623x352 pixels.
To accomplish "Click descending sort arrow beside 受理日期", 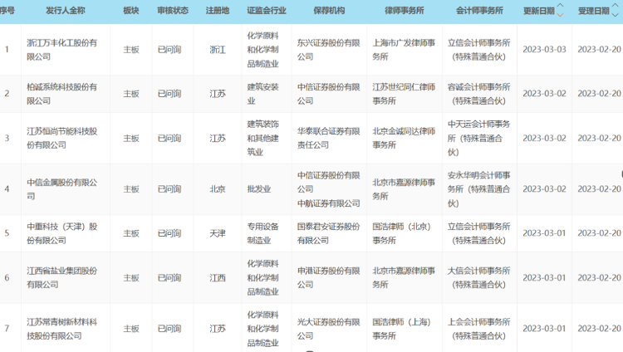I will click(x=617, y=14).
